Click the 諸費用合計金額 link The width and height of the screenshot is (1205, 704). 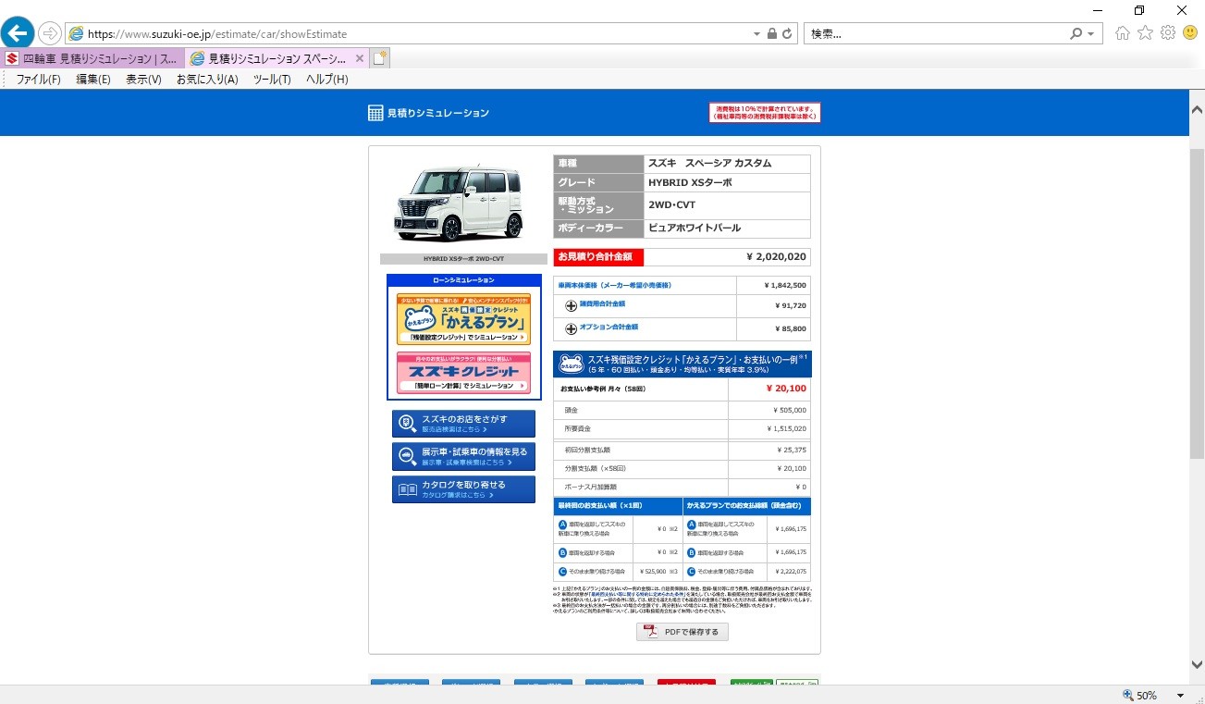click(x=602, y=304)
